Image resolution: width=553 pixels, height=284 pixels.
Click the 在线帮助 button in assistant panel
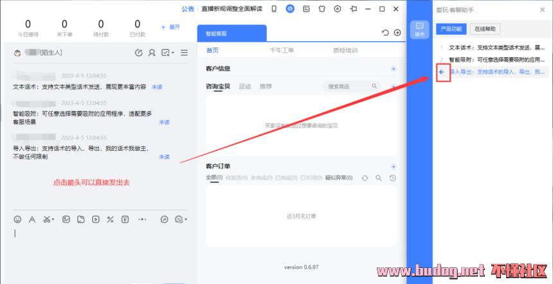485,29
